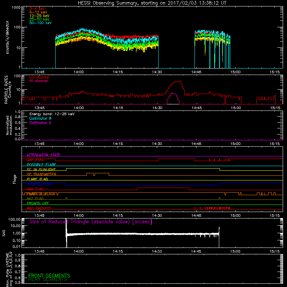Select the green FRONTS_OFF label

click(x=38, y=203)
